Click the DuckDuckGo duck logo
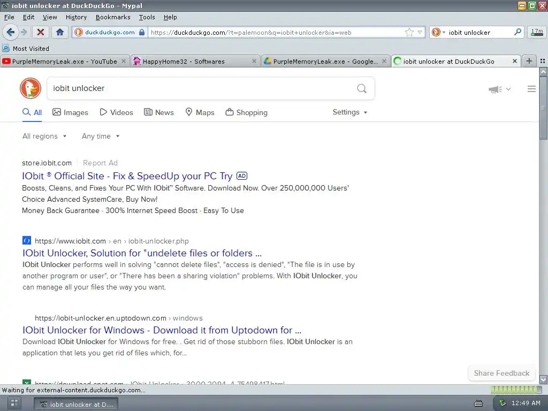Screen dimensions: 548x411 [31, 88]
